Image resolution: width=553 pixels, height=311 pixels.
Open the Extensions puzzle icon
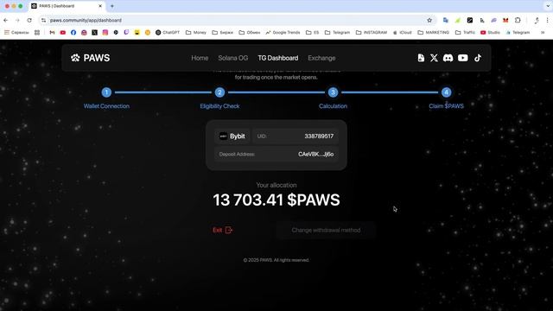(518, 21)
